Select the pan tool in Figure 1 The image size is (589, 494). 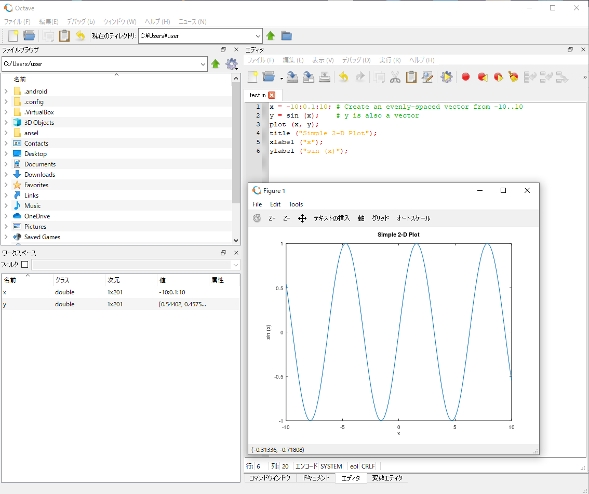302,218
